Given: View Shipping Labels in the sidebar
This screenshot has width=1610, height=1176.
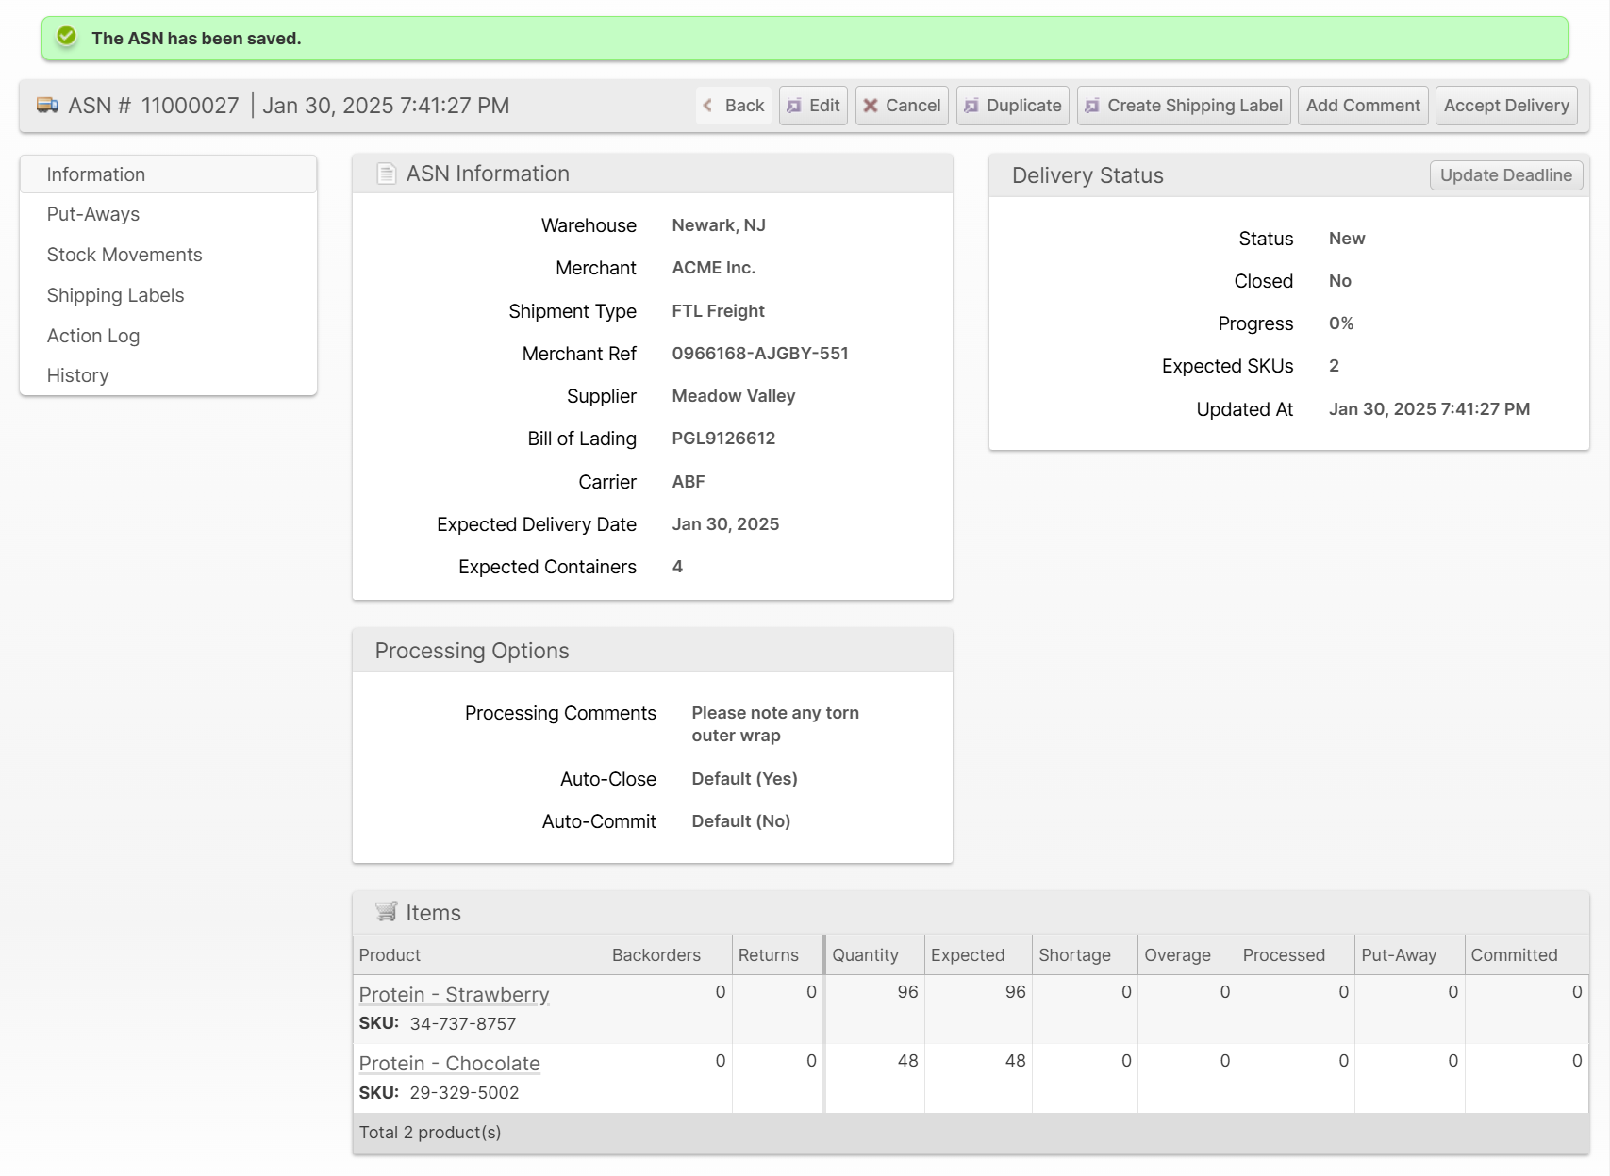Looking at the screenshot, I should point(115,295).
